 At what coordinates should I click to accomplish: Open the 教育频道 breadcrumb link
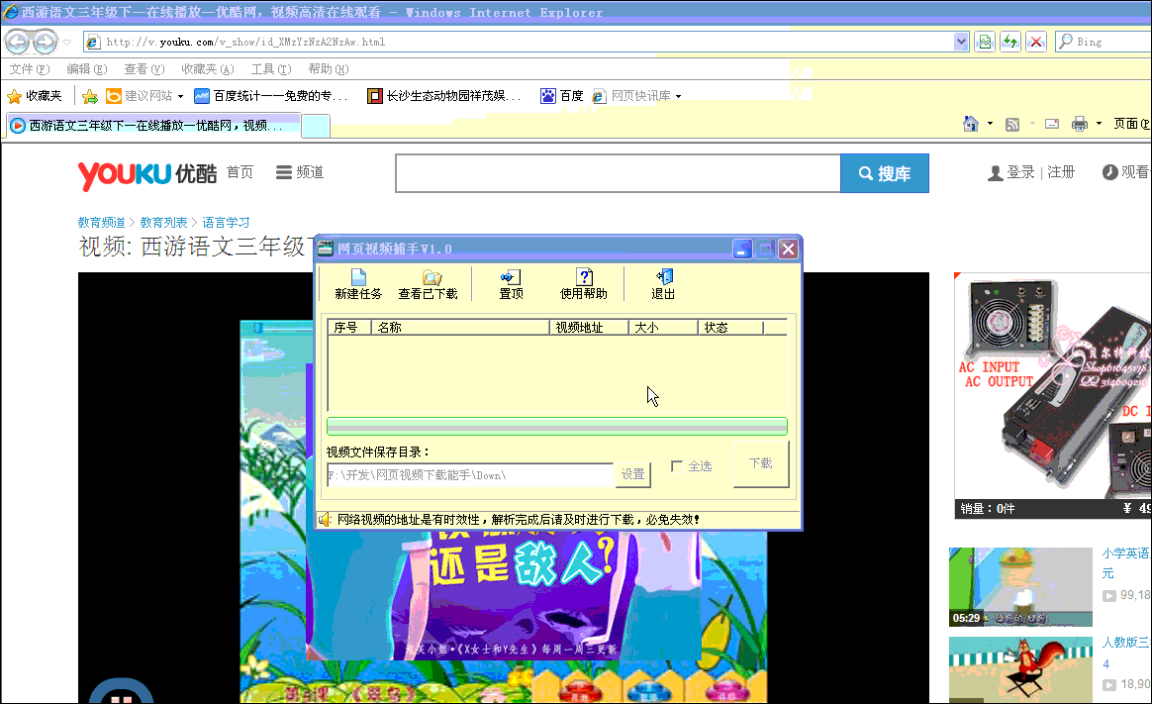pos(101,222)
